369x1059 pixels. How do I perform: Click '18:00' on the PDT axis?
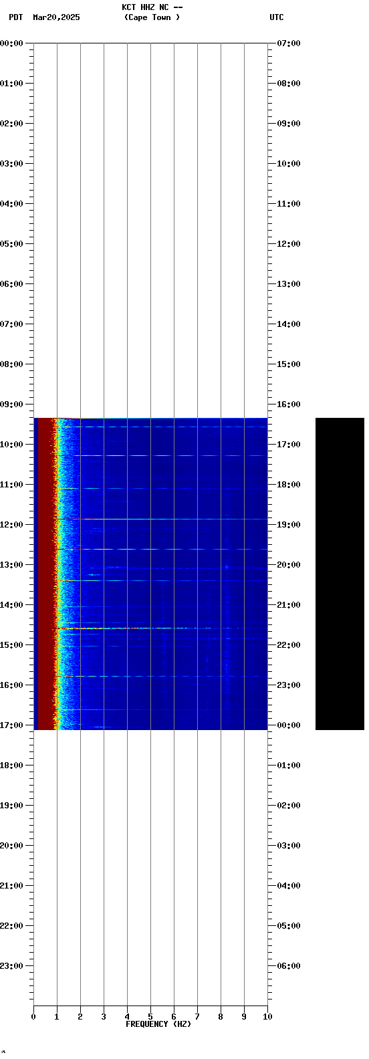click(x=11, y=766)
